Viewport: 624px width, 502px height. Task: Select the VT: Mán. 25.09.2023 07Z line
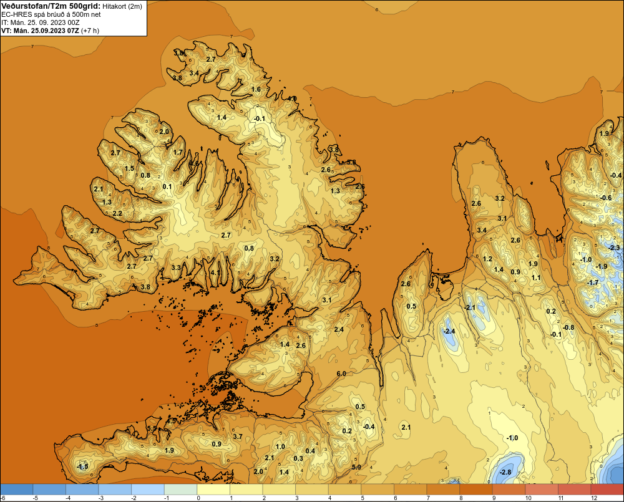coord(50,31)
